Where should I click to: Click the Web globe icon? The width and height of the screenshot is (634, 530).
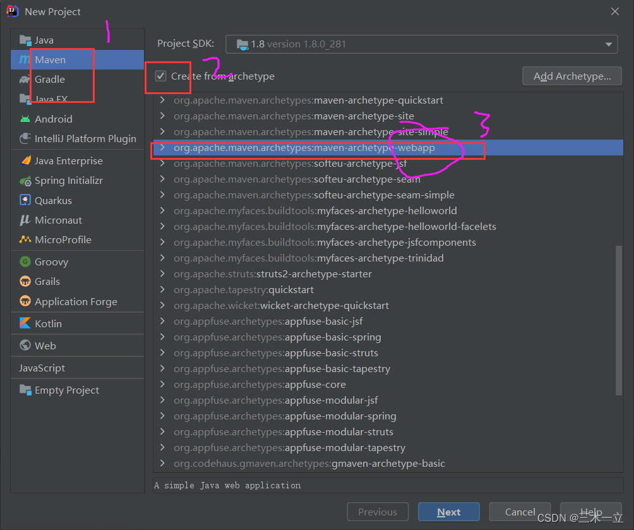pos(25,345)
